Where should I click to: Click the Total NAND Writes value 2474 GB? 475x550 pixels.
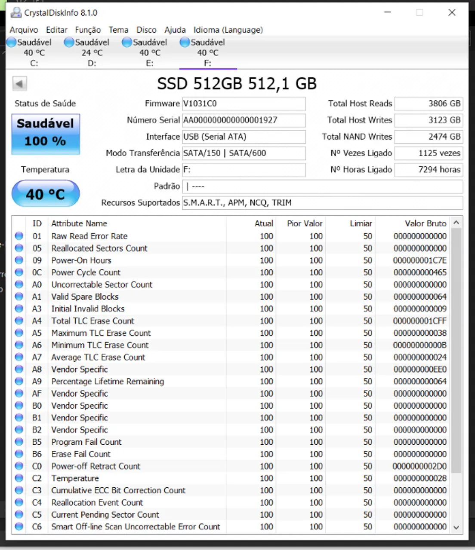pos(429,137)
